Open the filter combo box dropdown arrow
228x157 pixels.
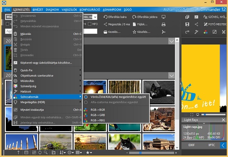click(95, 17)
